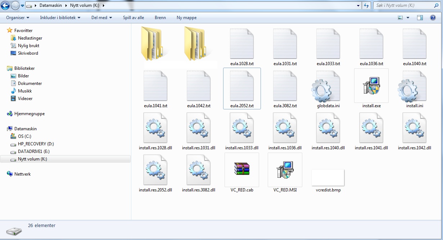Open 'Nylig brukt' in the sidebar
The height and width of the screenshot is (240, 443).
[x=29, y=46]
